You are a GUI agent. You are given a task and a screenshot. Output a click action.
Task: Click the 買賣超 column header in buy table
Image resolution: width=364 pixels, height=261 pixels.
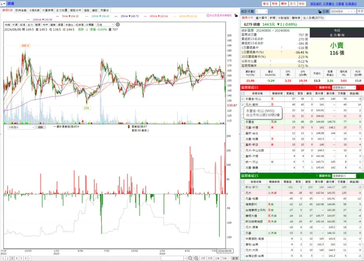point(290,93)
